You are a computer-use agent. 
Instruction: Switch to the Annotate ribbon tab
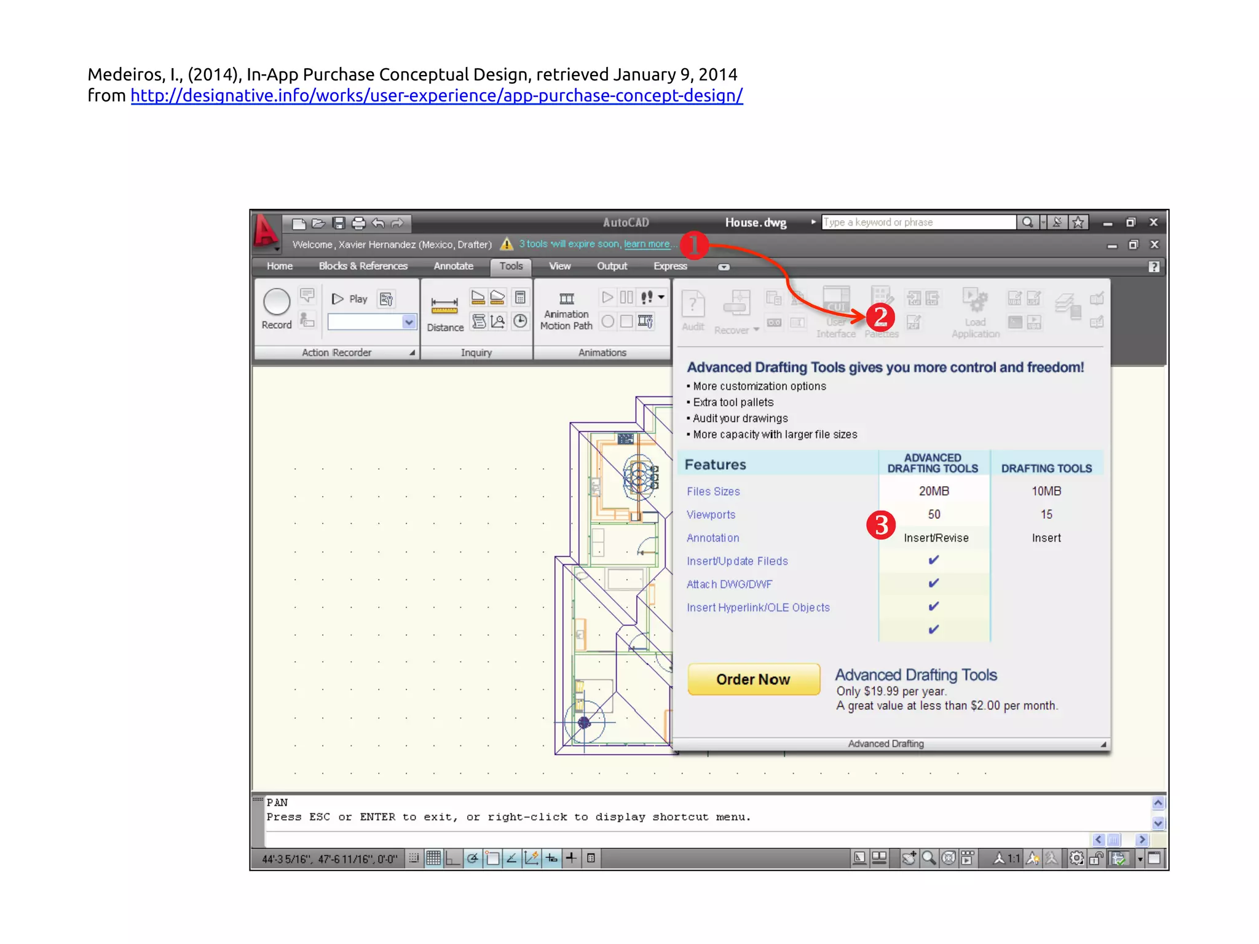pos(453,266)
